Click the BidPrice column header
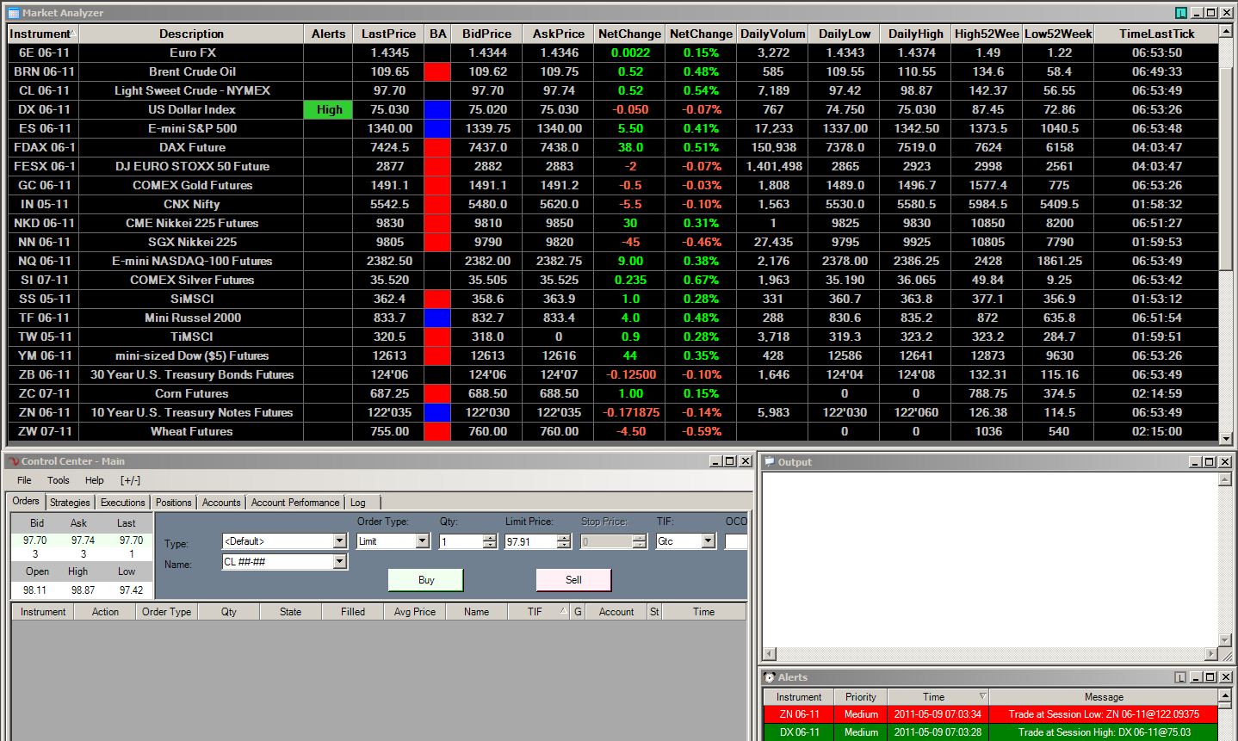This screenshot has width=1238, height=741. [x=486, y=34]
